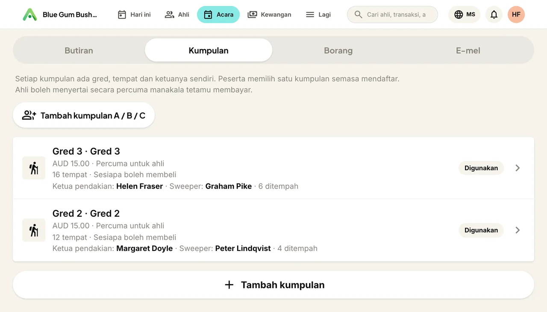
Task: Click leader name Margaret Doyle
Action: pos(144,248)
